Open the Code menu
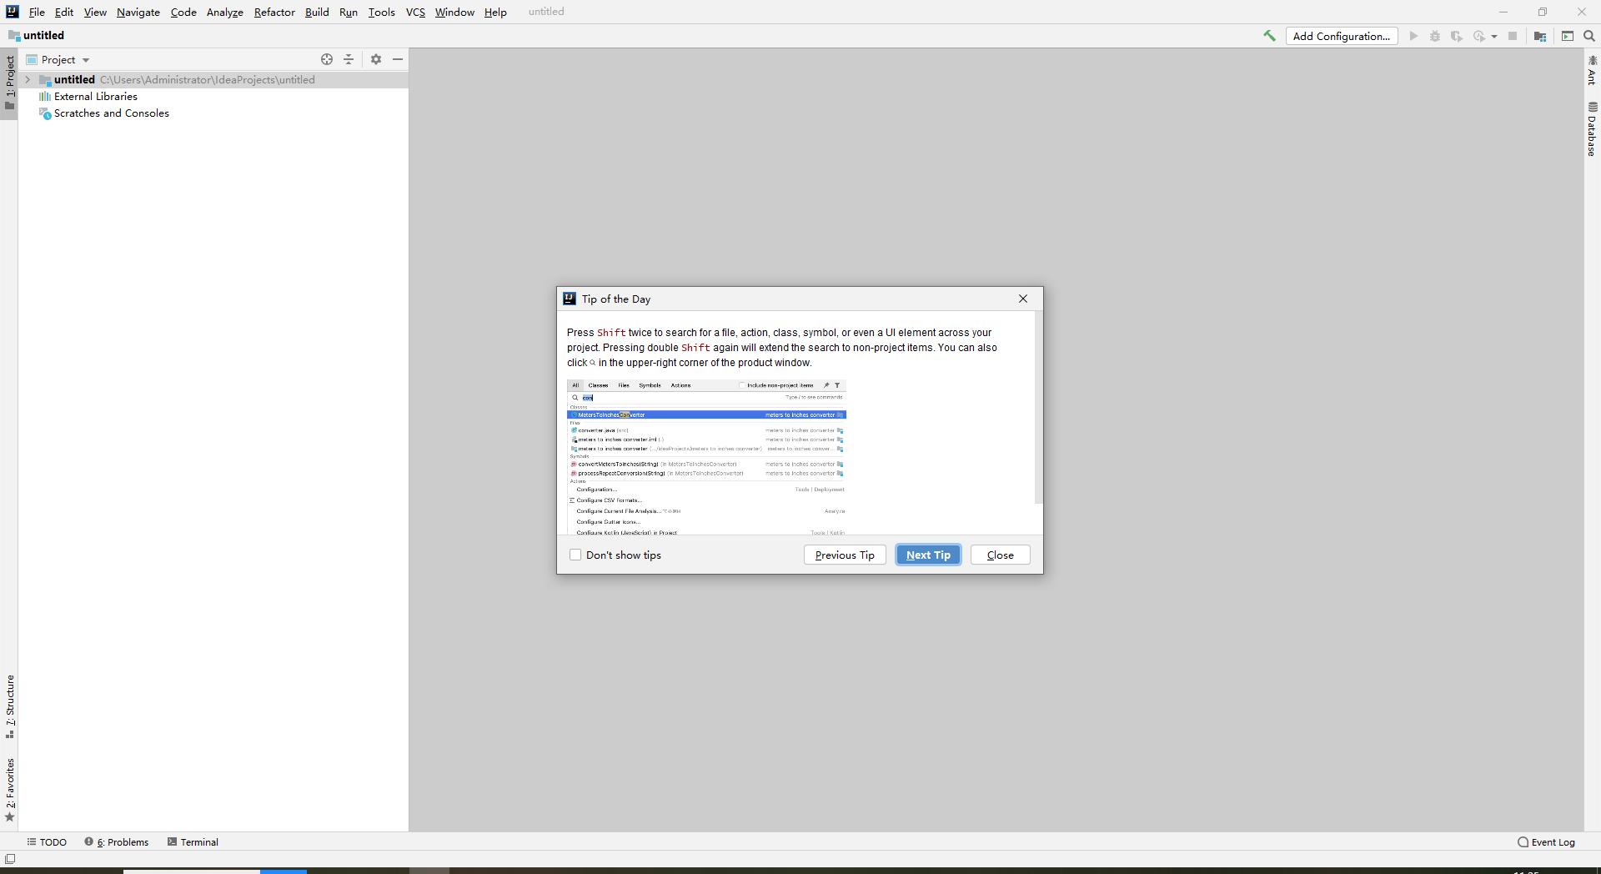This screenshot has width=1601, height=874. [x=183, y=12]
